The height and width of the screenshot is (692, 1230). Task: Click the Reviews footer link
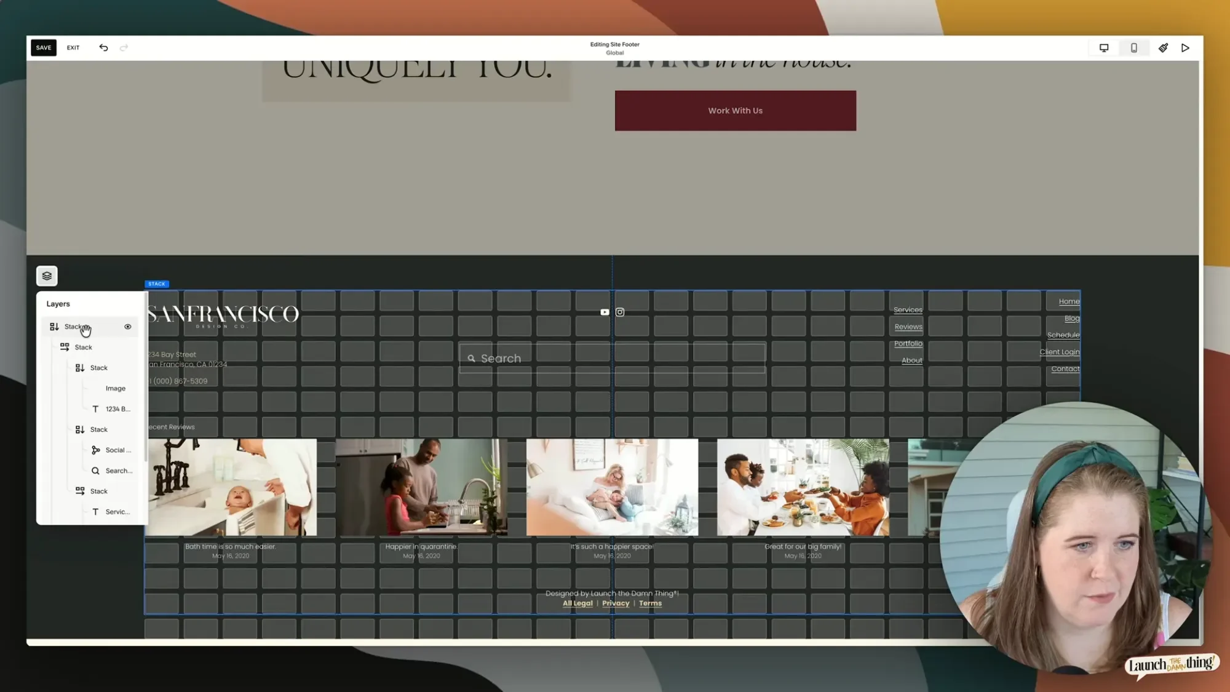click(x=908, y=327)
